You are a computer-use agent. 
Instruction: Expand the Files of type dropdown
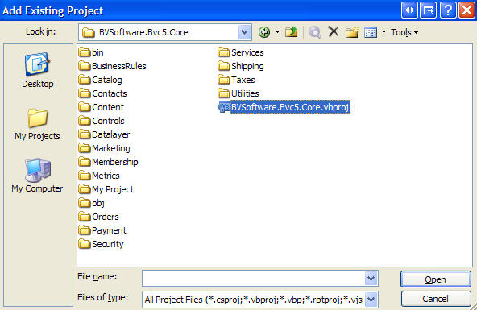point(371,300)
